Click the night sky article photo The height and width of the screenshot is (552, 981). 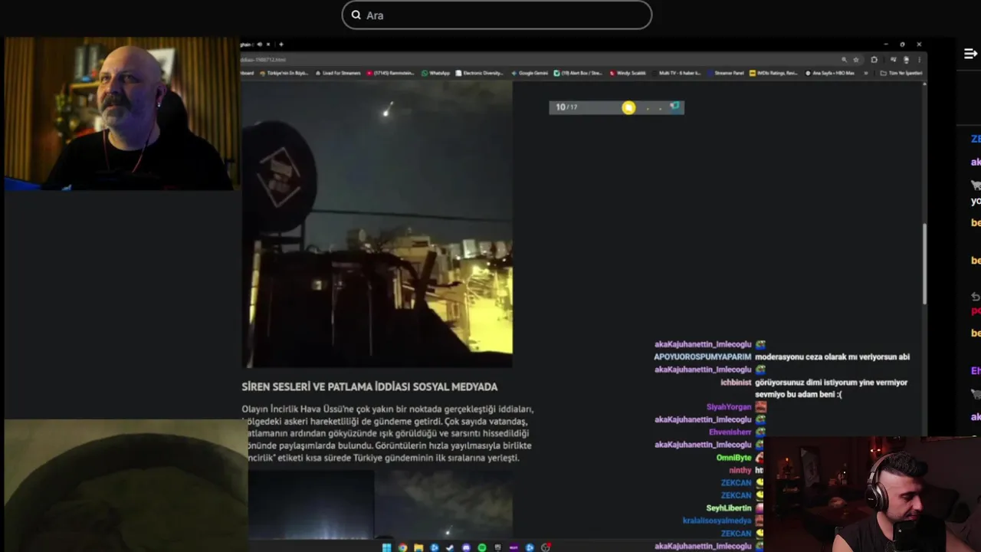click(x=377, y=224)
